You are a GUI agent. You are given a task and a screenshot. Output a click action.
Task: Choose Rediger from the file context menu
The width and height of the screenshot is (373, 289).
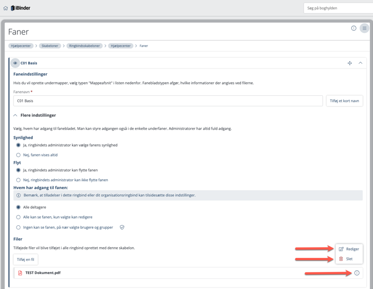tap(349, 249)
